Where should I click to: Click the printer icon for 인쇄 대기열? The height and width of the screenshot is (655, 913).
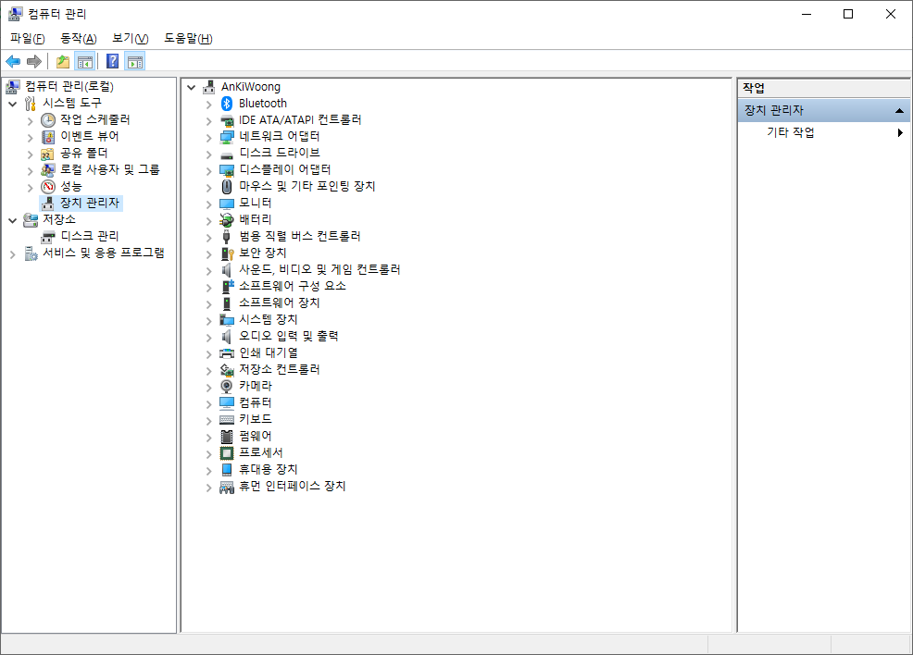click(227, 353)
